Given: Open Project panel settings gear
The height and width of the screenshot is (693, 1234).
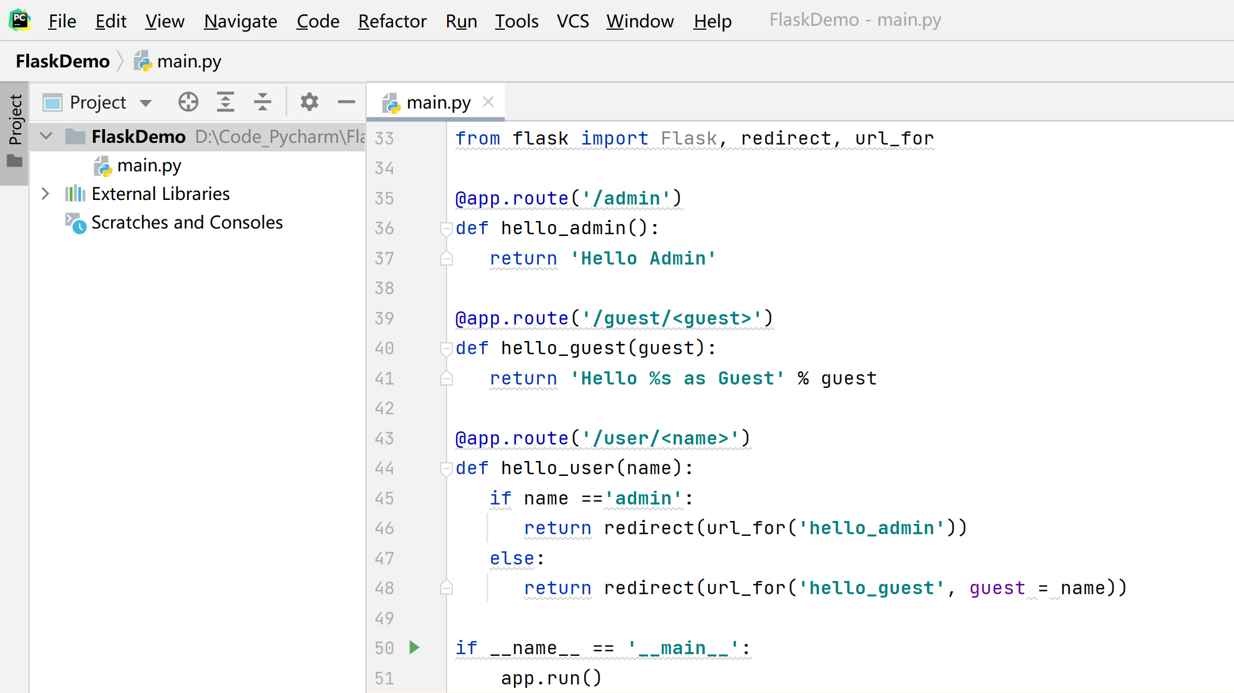Looking at the screenshot, I should tap(309, 102).
